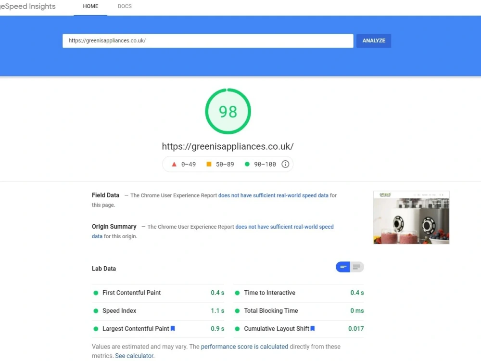481x361 pixels.
Task: Click the Field Data heading
Action: [105, 195]
